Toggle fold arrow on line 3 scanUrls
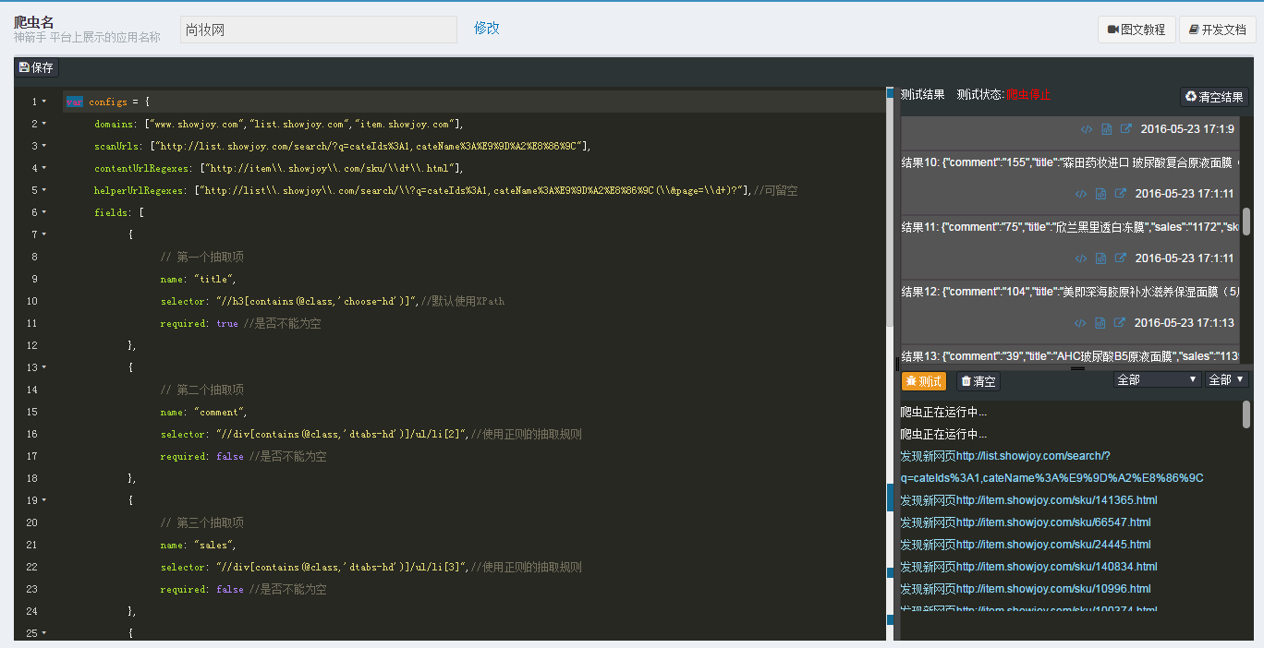This screenshot has height=648, width=1264. pos(44,146)
